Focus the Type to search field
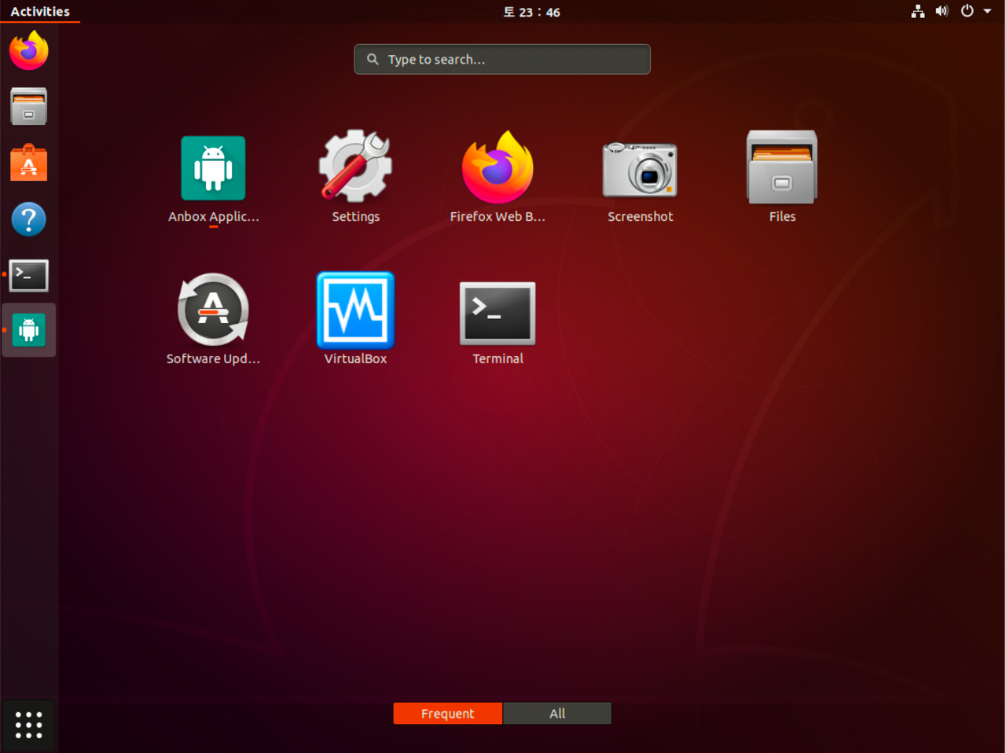This screenshot has height=753, width=1006. point(502,59)
